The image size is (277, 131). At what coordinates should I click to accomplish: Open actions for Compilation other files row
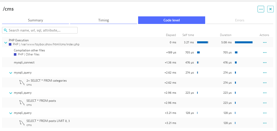tap(264, 52)
